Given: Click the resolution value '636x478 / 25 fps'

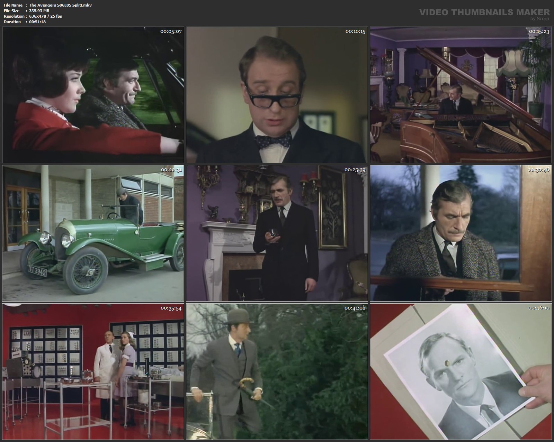Looking at the screenshot, I should point(45,16).
